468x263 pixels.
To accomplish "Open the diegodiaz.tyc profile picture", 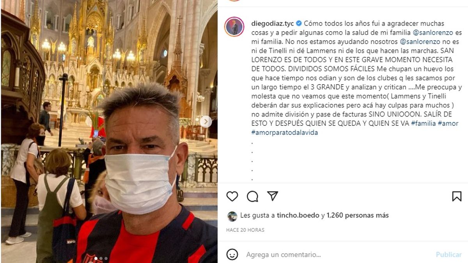I will [x=234, y=27].
